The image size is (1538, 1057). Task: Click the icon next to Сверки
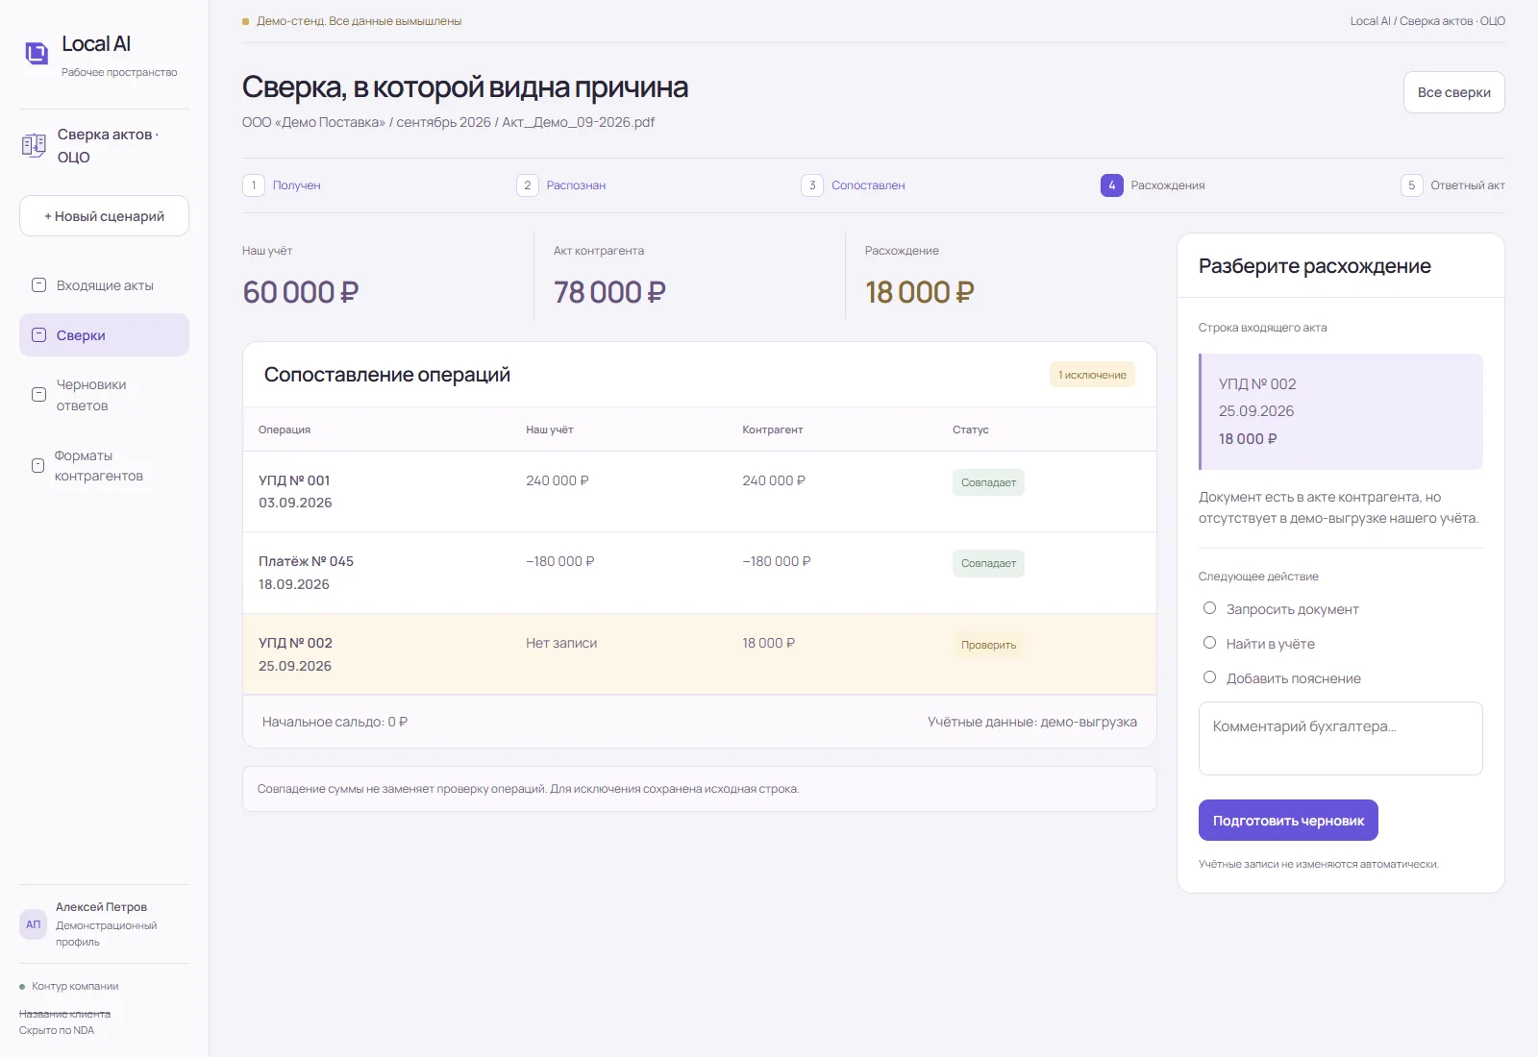(39, 335)
